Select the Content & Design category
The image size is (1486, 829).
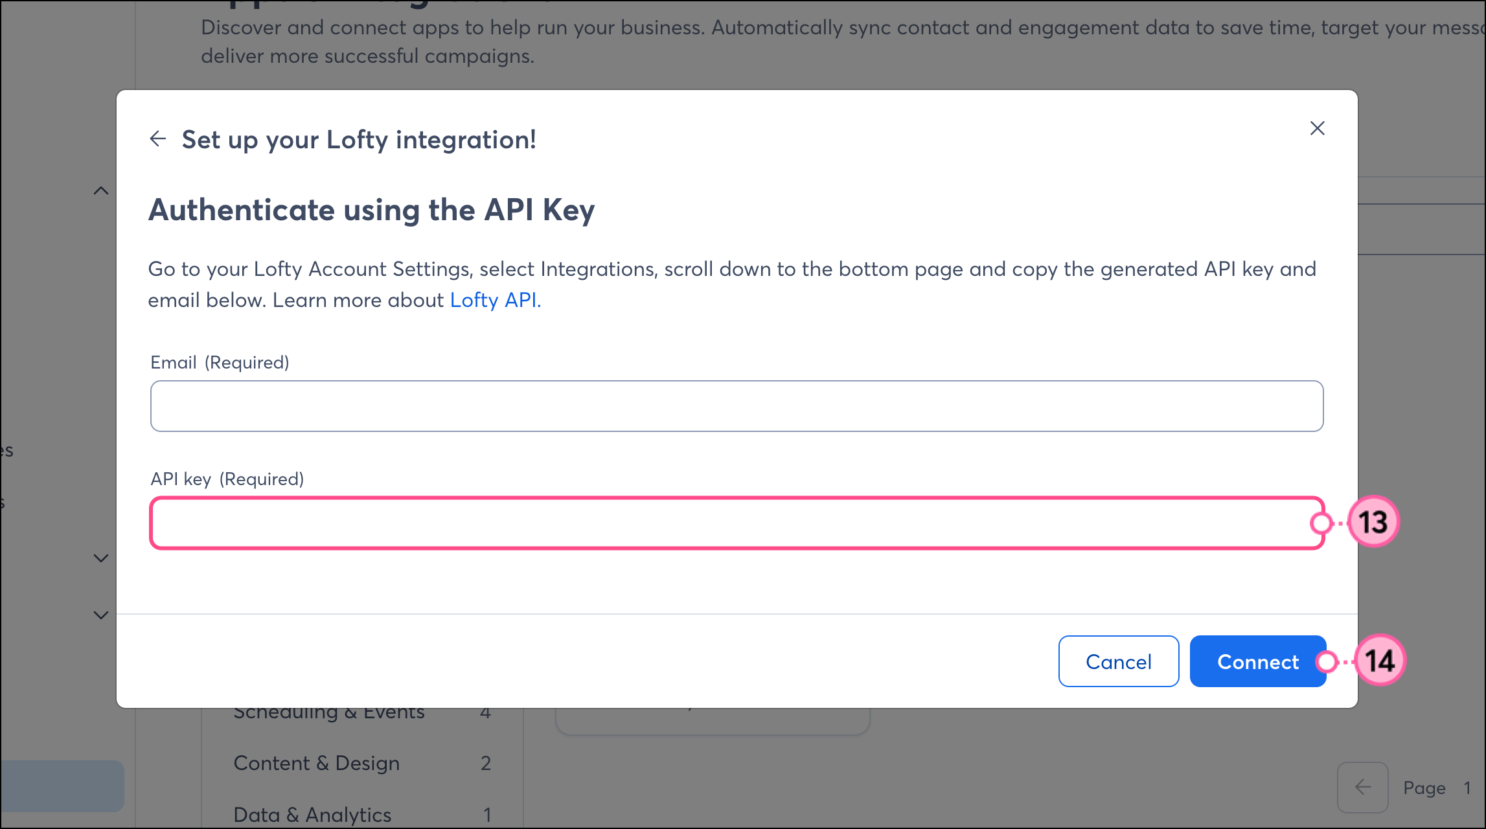(x=316, y=763)
